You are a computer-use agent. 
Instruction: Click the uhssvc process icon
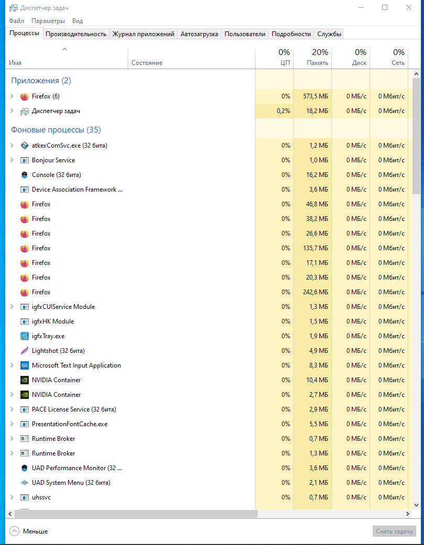[x=24, y=497]
